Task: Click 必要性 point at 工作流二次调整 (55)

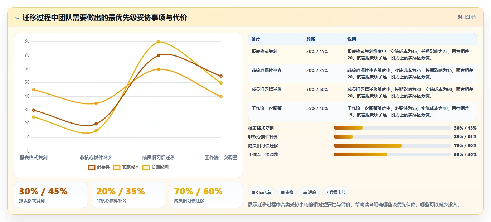Action: point(221,76)
